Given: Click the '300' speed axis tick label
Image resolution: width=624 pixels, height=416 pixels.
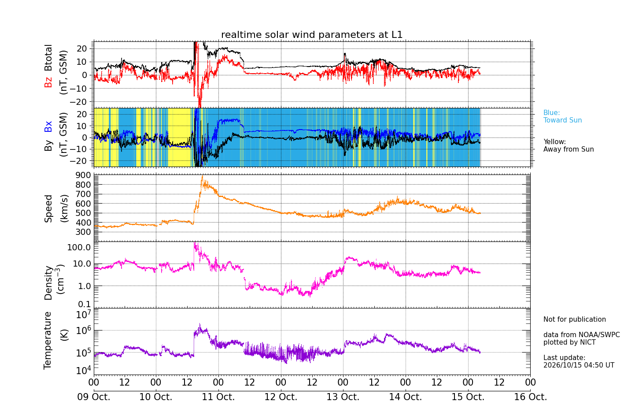Looking at the screenshot, I should click(84, 232).
